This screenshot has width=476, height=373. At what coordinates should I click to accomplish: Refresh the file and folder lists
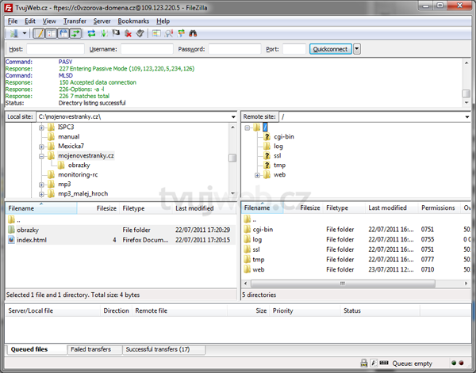(x=91, y=33)
